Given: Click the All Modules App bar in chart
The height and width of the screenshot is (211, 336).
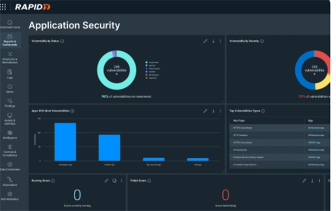Looking at the screenshot, I should point(66,142).
